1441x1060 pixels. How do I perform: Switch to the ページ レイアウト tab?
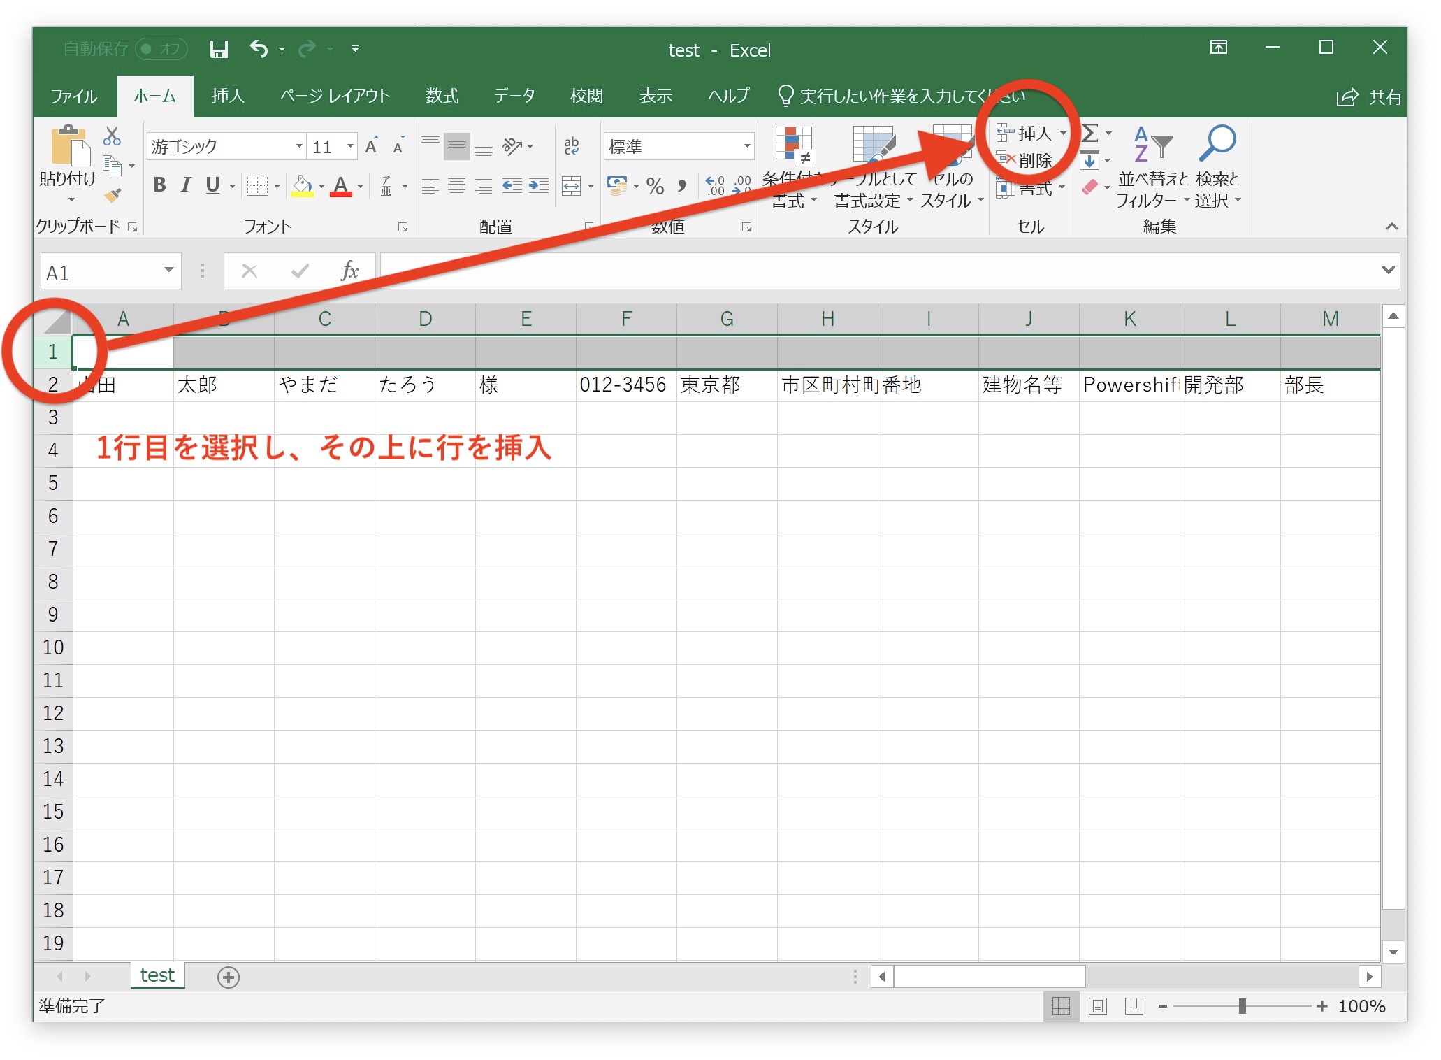coord(335,96)
